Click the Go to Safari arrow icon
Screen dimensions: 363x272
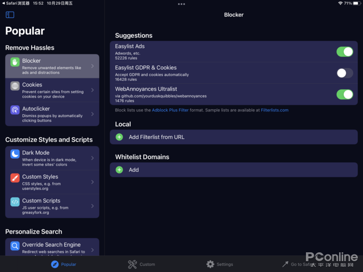(x=285, y=264)
